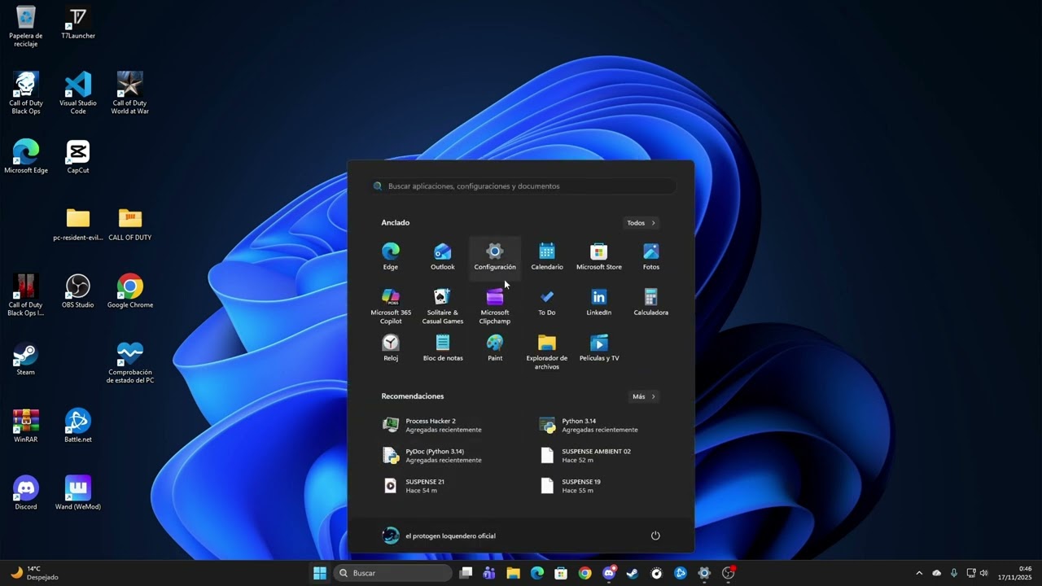Launch Calculadora
This screenshot has width=1042, height=586.
tap(651, 302)
